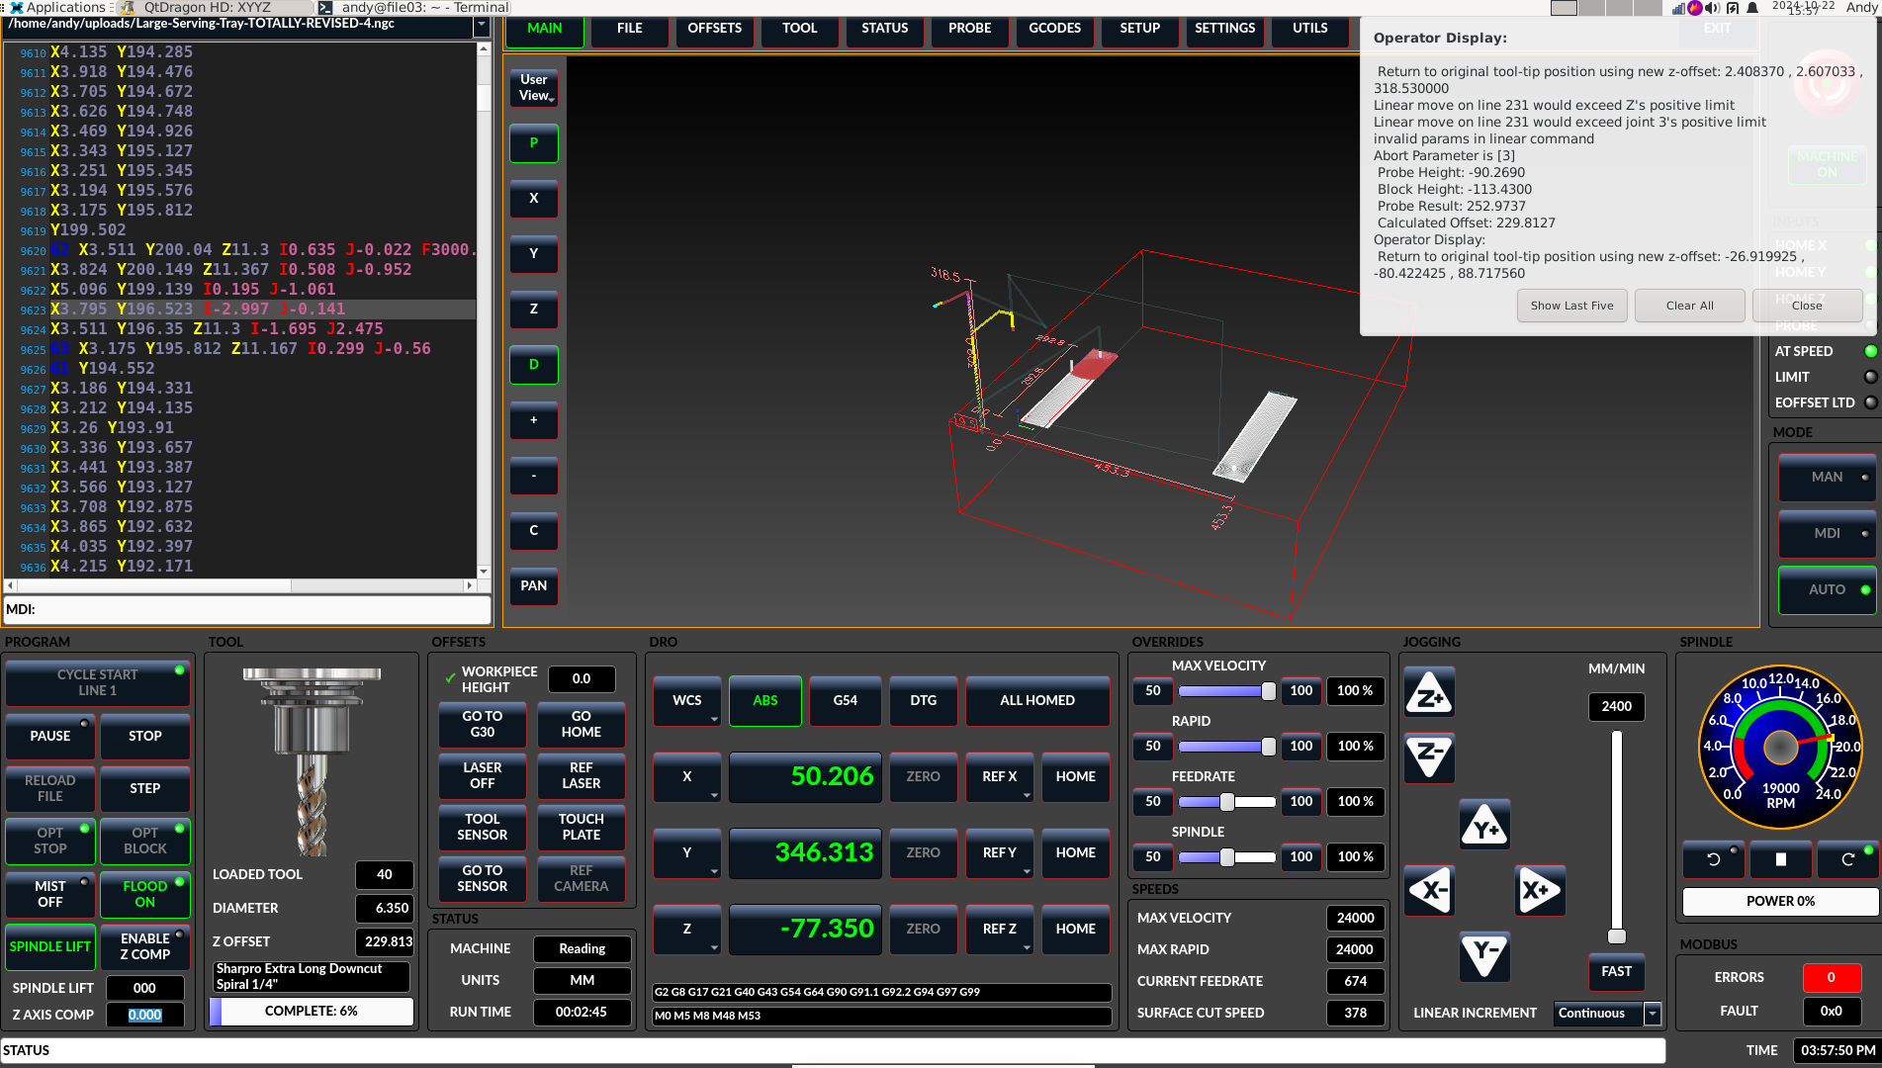The width and height of the screenshot is (1882, 1068).
Task: Open the SETTINGS tab
Action: (1225, 29)
